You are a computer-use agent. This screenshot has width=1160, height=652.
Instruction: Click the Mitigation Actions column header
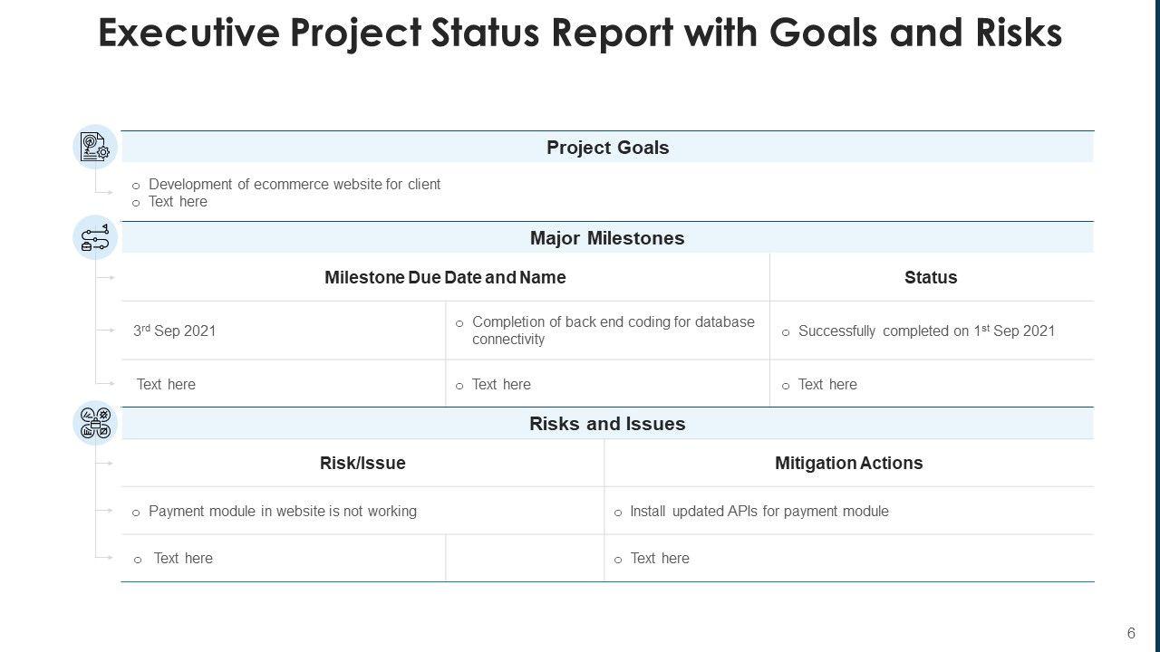(x=848, y=463)
